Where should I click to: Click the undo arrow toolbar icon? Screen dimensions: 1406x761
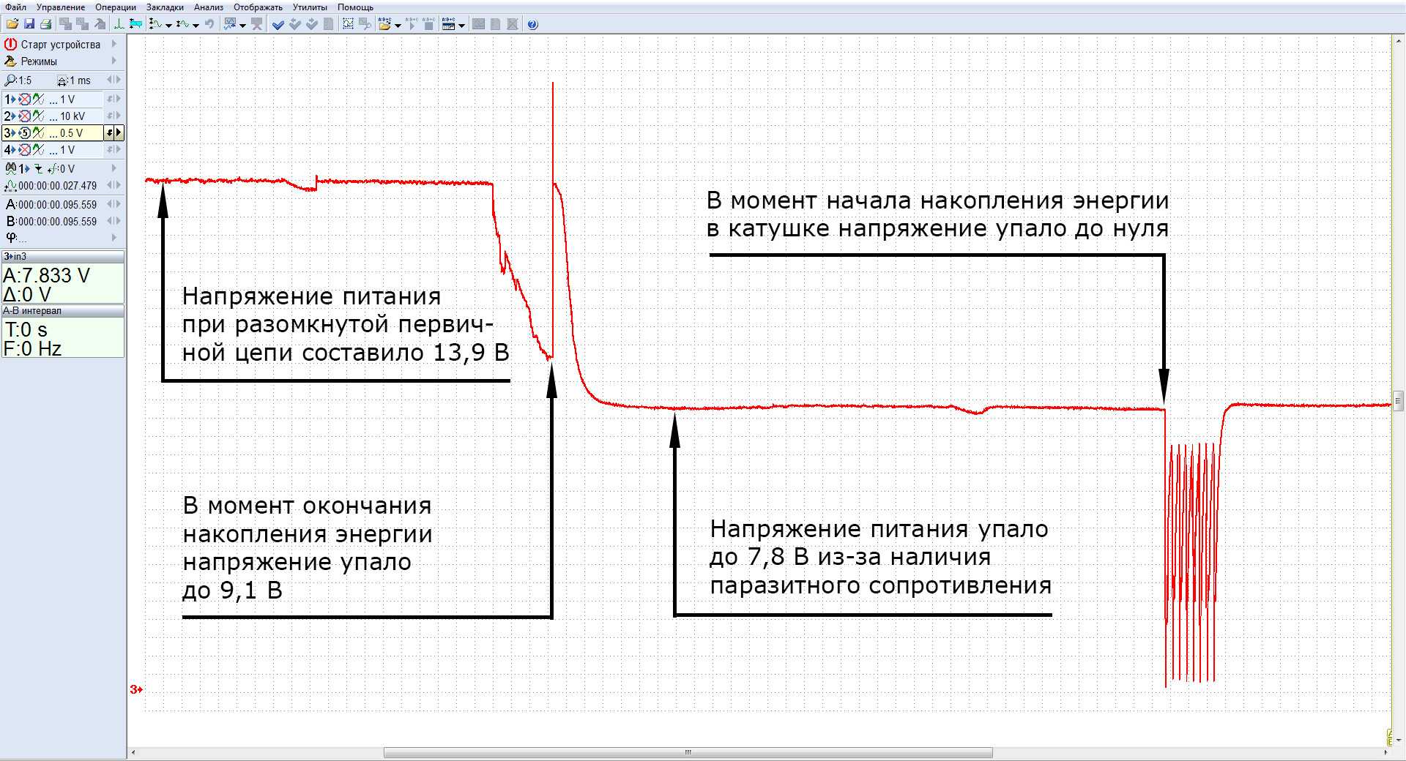[x=209, y=24]
